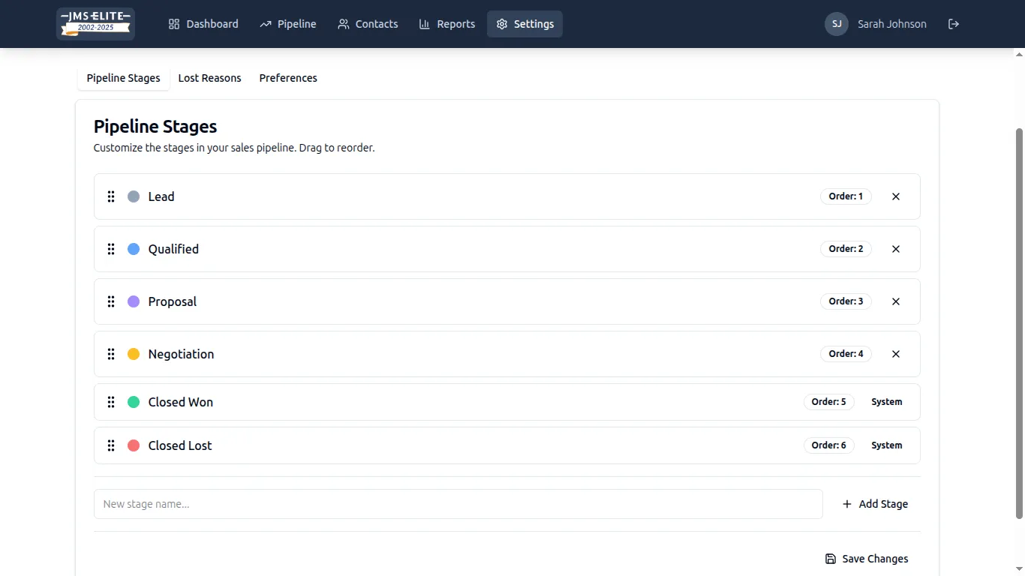Click the Order: 1 badge
Image resolution: width=1025 pixels, height=576 pixels.
[846, 196]
